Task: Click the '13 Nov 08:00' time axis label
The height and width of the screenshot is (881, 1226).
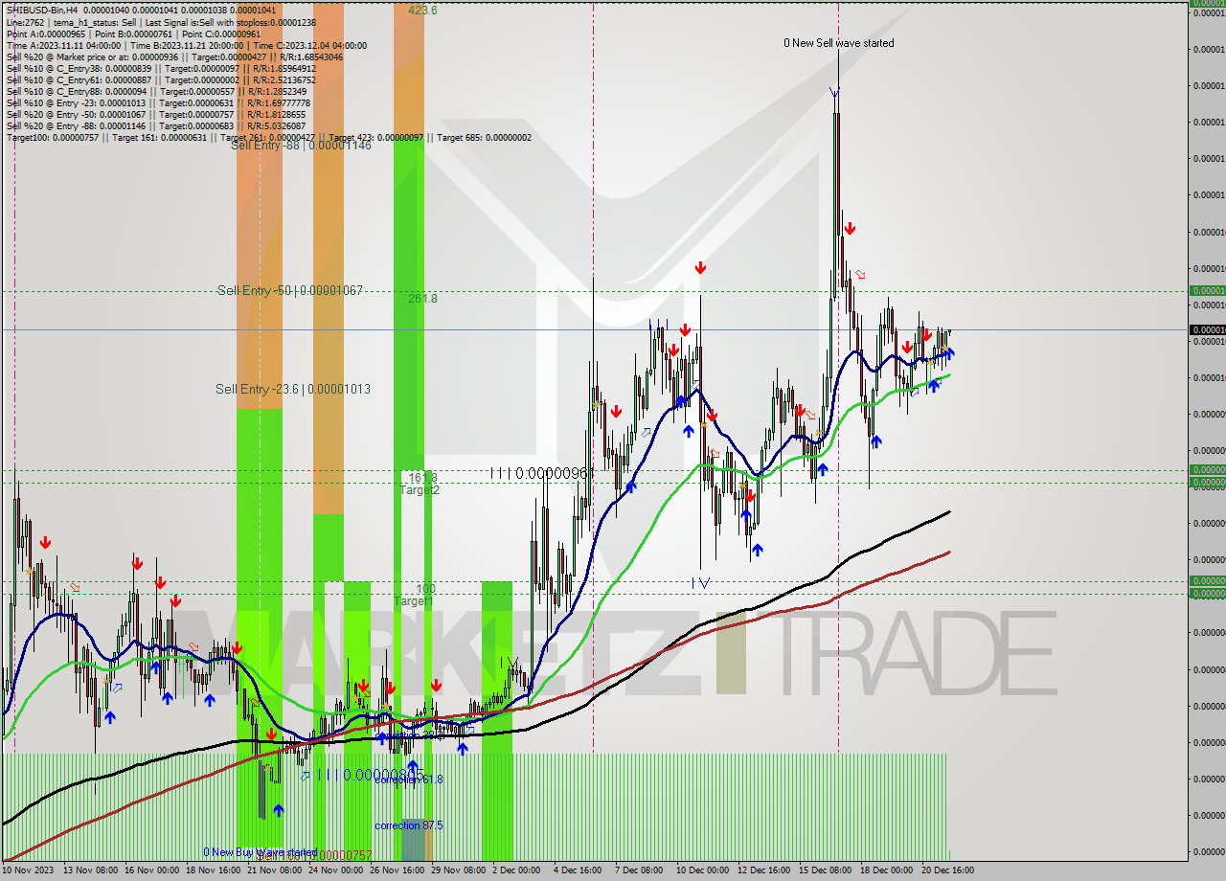Action: (x=90, y=870)
